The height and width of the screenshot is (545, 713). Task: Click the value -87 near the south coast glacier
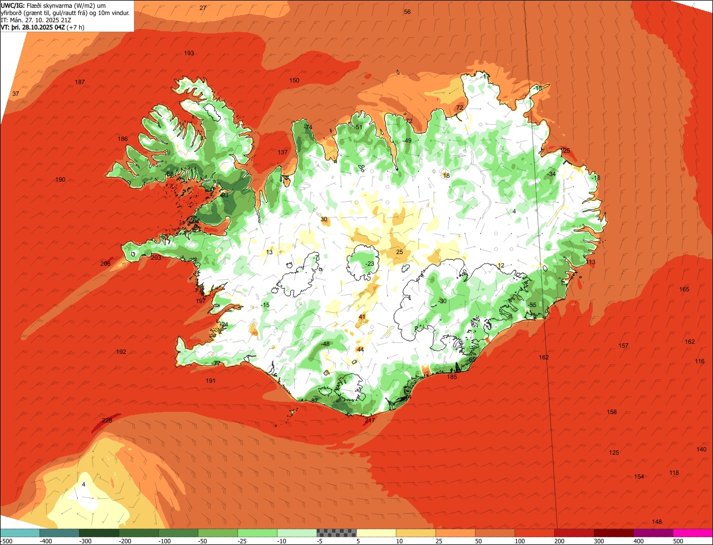coord(314,401)
